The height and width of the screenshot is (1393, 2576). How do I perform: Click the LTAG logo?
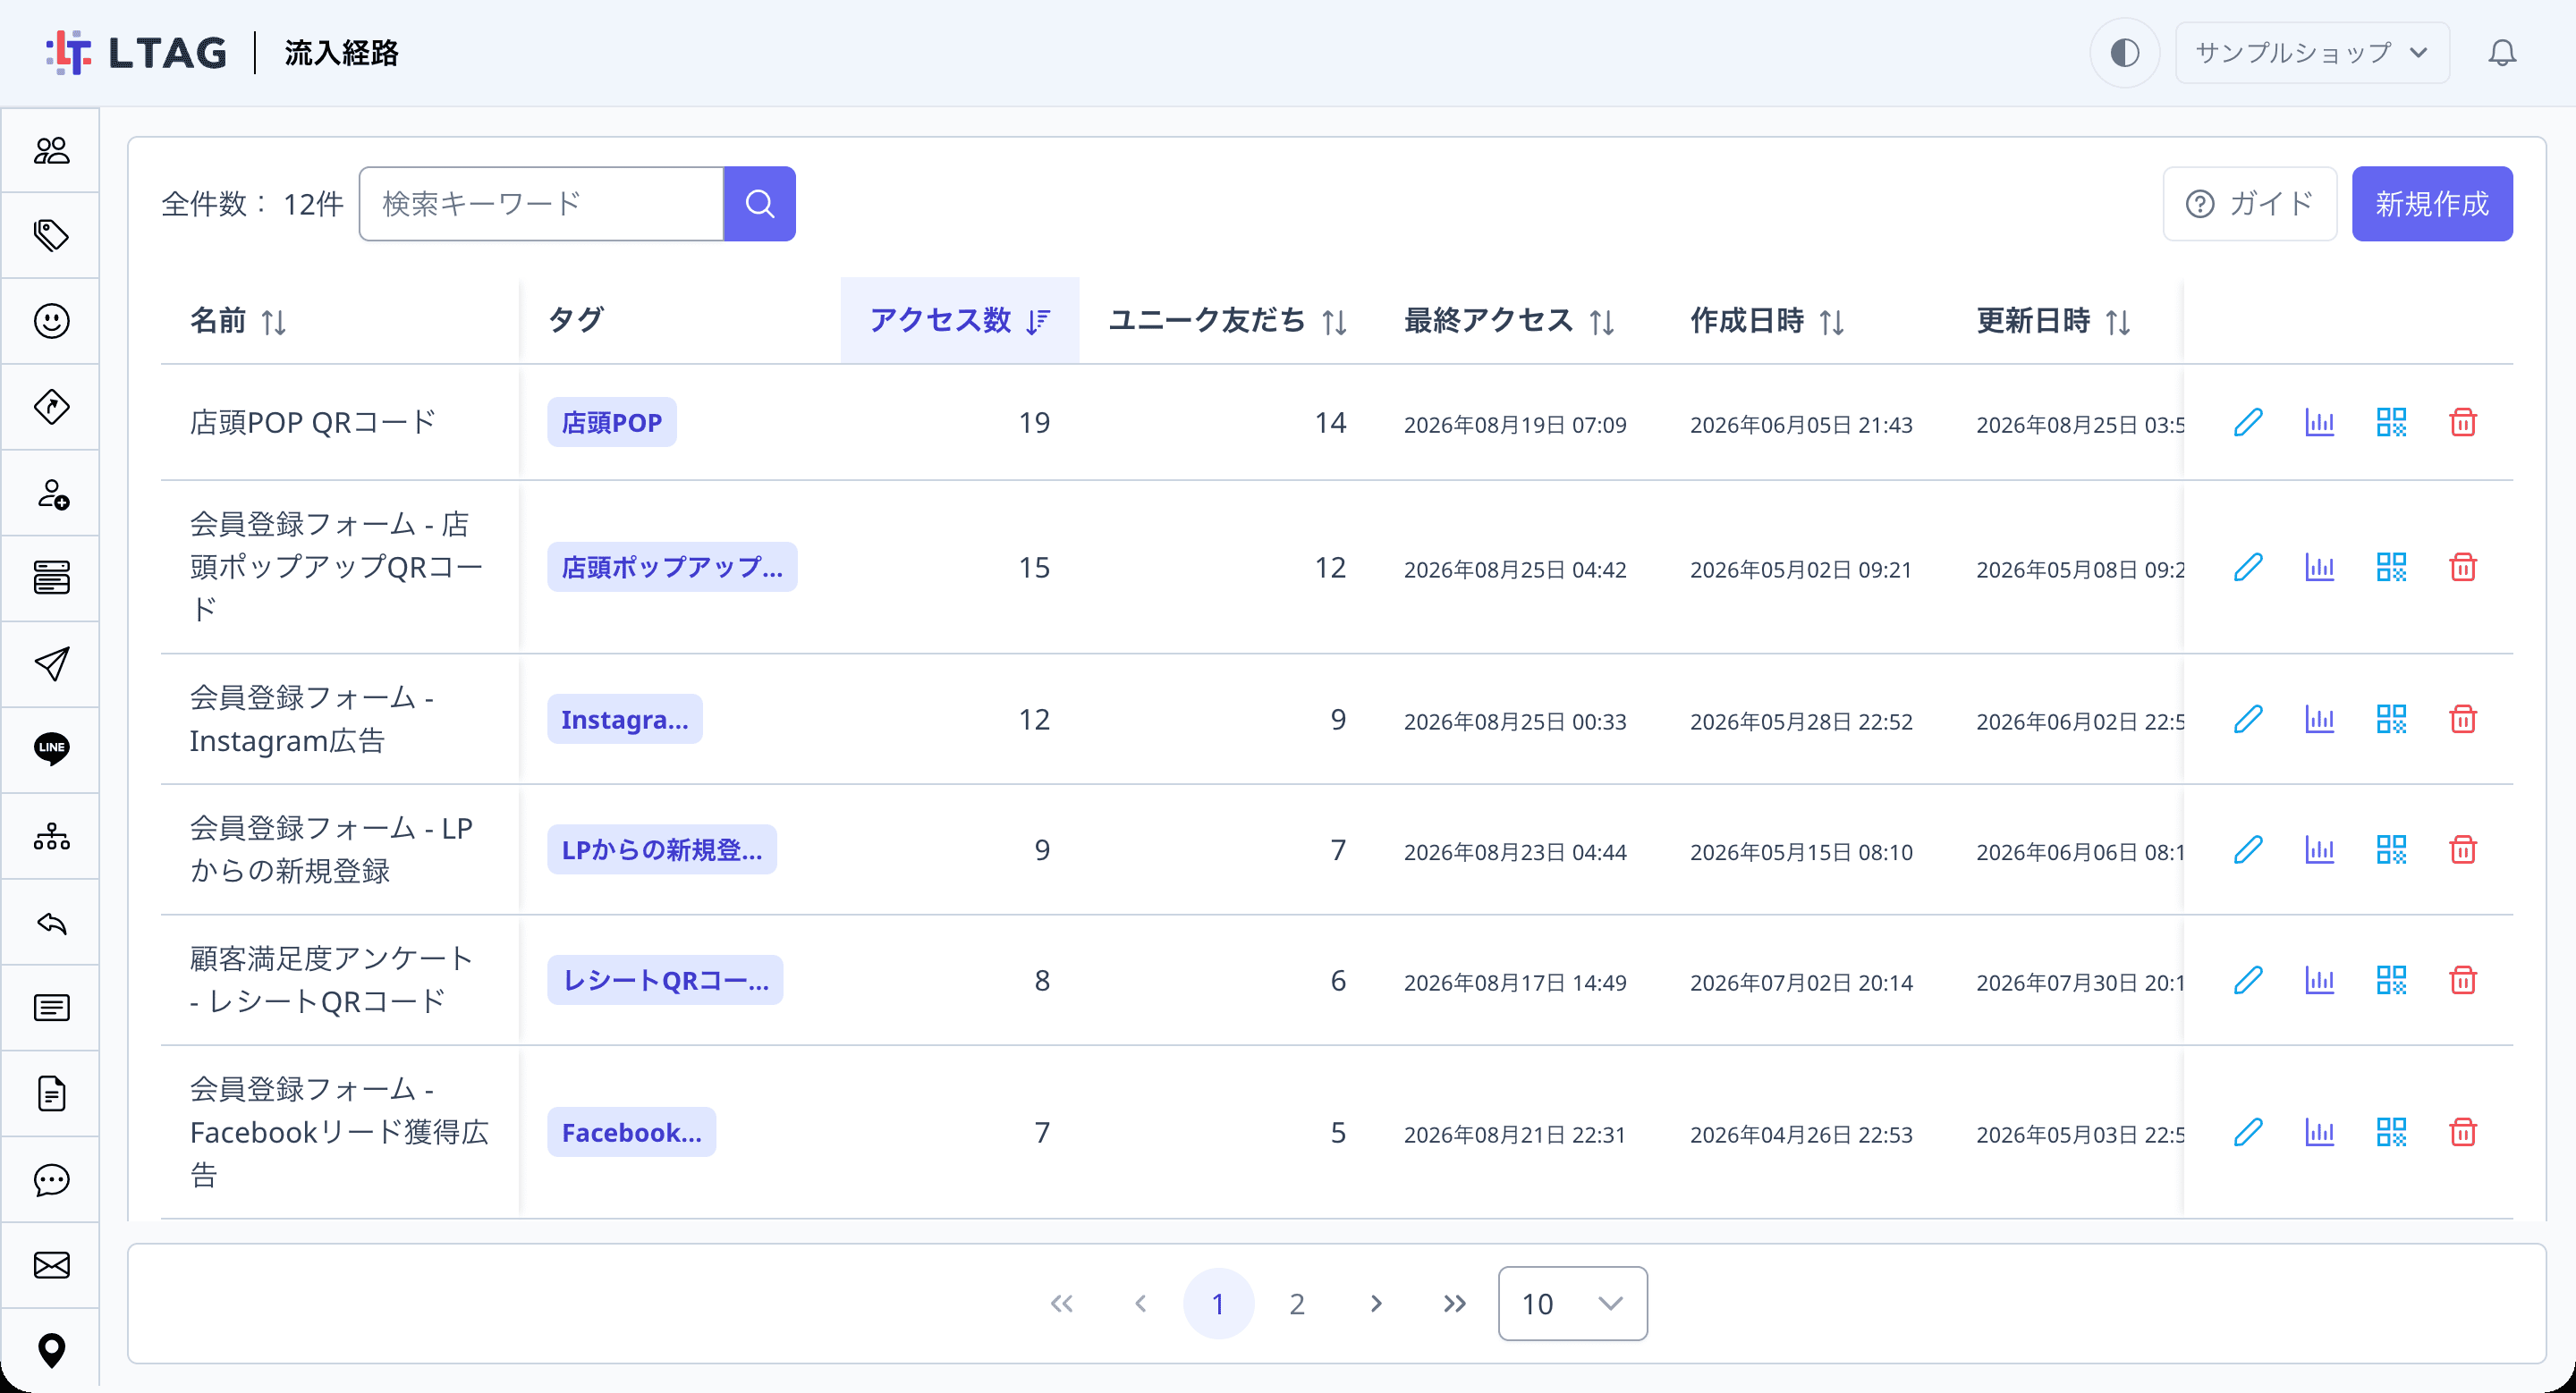tap(136, 52)
